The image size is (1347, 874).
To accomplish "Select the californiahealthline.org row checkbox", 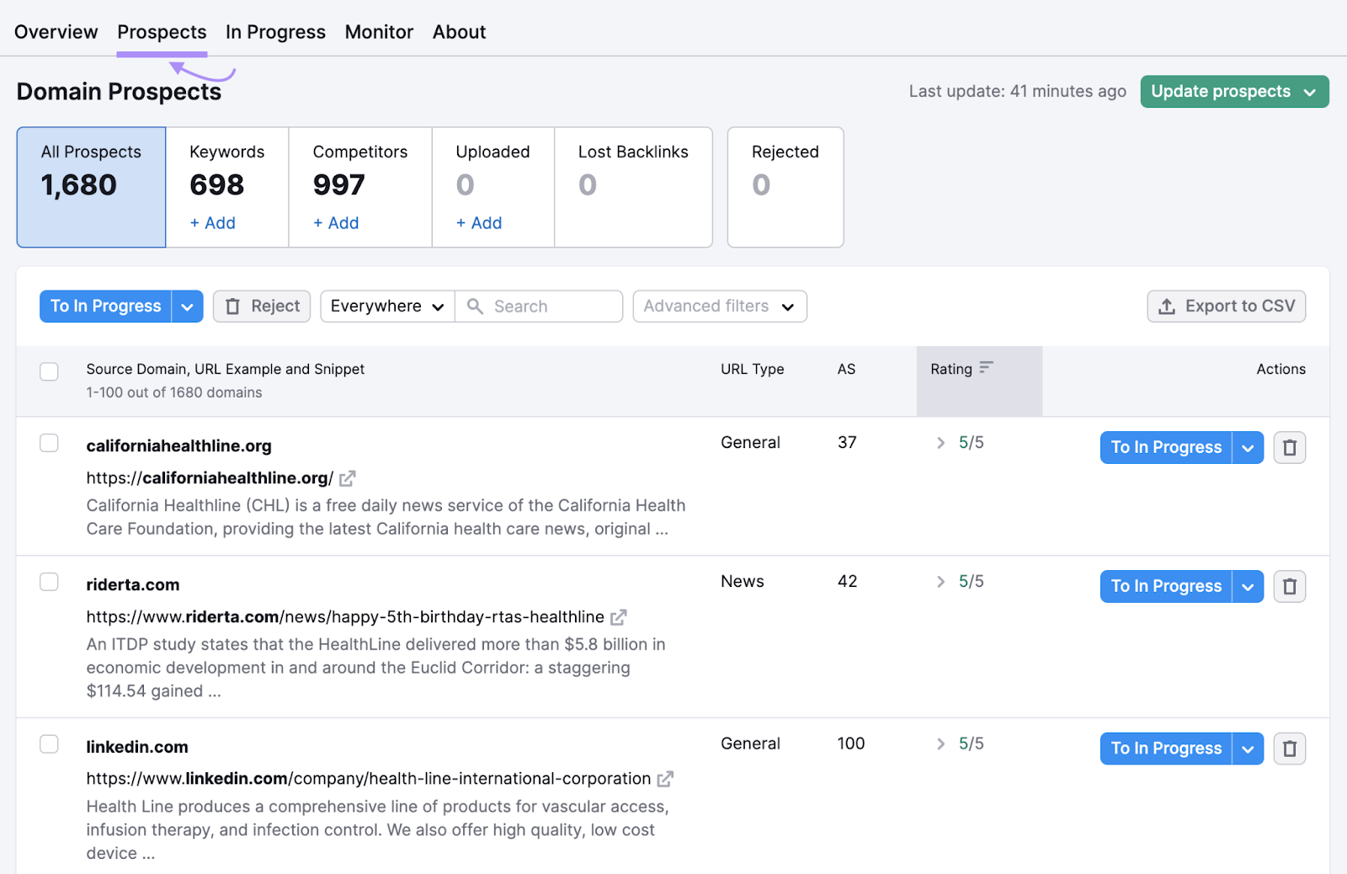I will click(x=49, y=442).
